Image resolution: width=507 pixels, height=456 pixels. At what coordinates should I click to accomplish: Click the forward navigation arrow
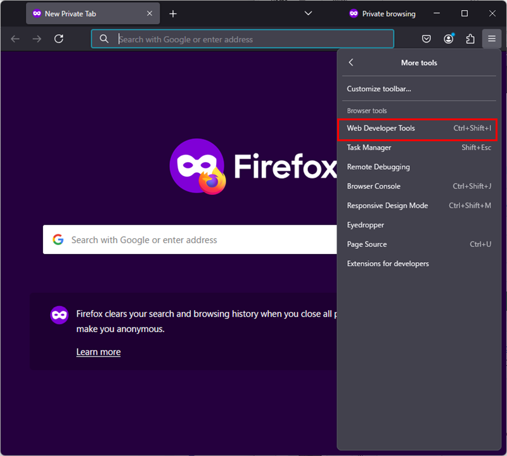37,39
